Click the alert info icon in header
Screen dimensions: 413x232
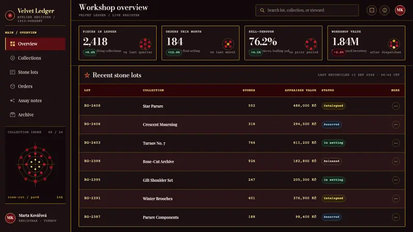point(385,10)
